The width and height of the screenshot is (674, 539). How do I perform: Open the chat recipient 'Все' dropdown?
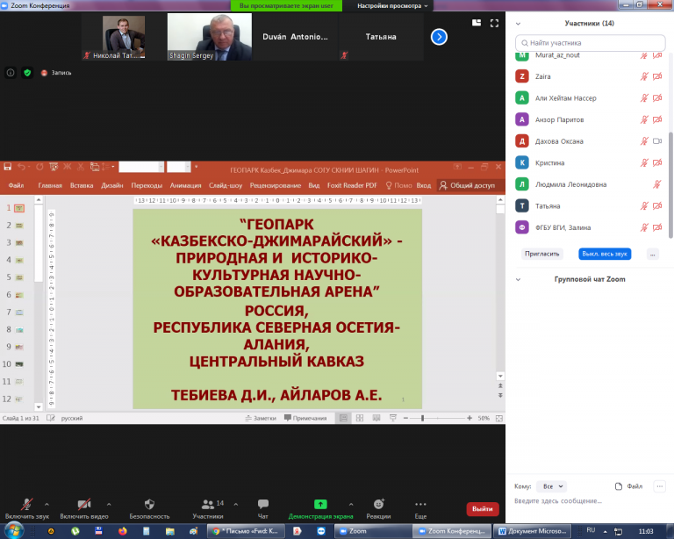click(x=553, y=485)
